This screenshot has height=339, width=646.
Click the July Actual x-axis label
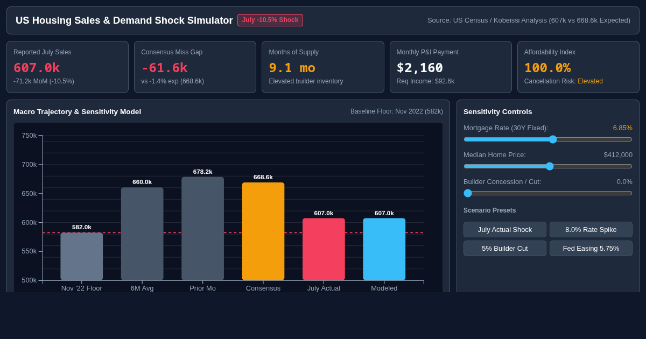click(324, 288)
